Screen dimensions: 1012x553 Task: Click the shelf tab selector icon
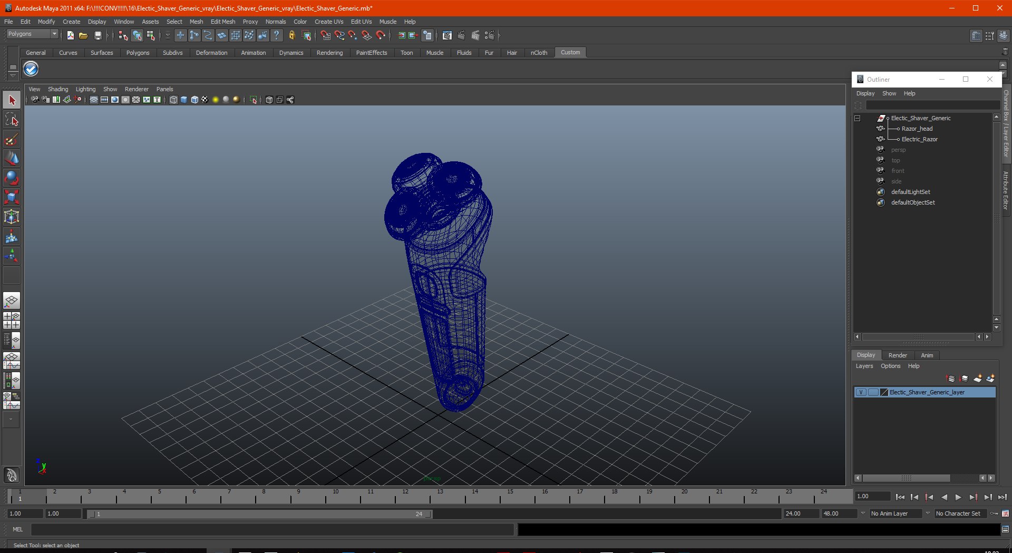click(13, 67)
